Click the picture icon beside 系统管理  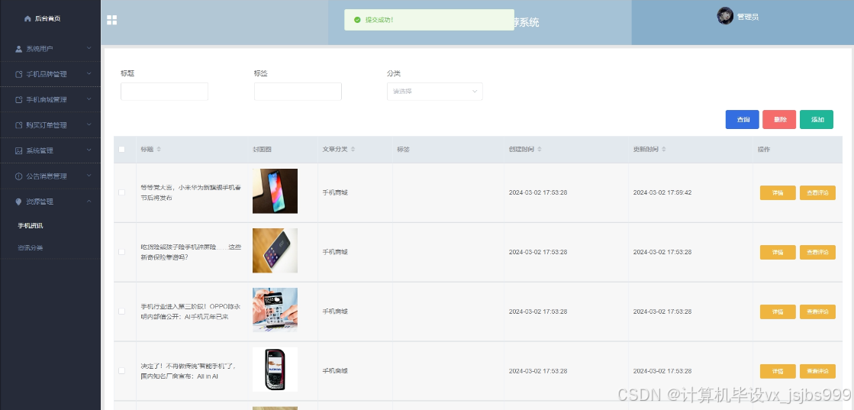(18, 150)
